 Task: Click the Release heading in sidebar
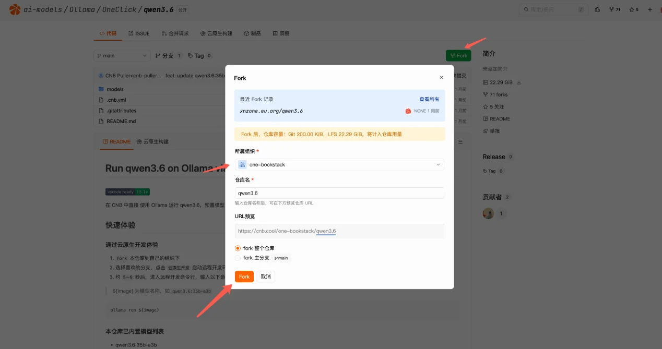494,157
